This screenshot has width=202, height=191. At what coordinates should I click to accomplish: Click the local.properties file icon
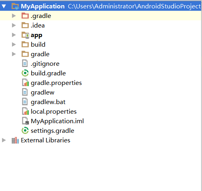click(26, 111)
